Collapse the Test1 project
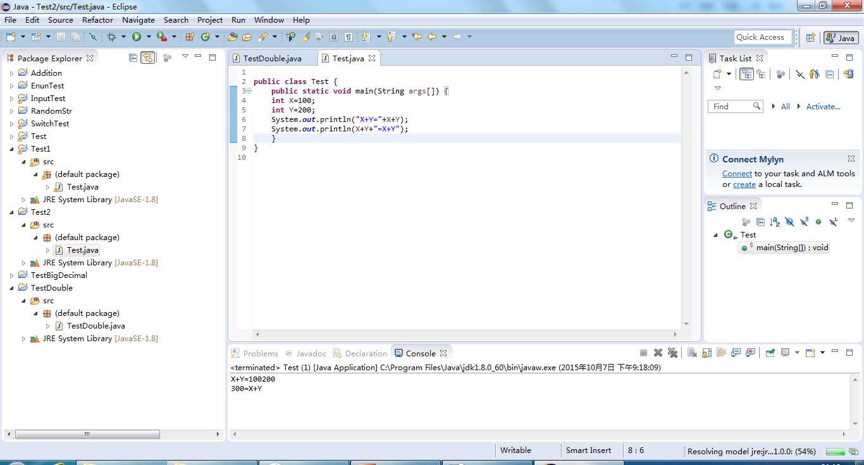The height and width of the screenshot is (465, 864). 11,149
